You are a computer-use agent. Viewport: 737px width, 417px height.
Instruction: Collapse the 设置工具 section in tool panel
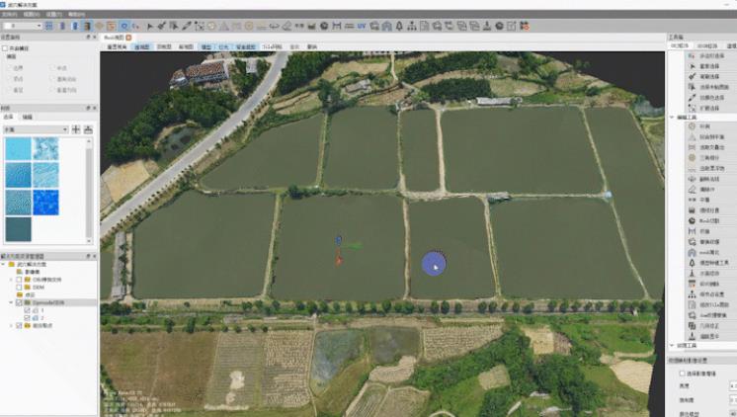point(672,345)
